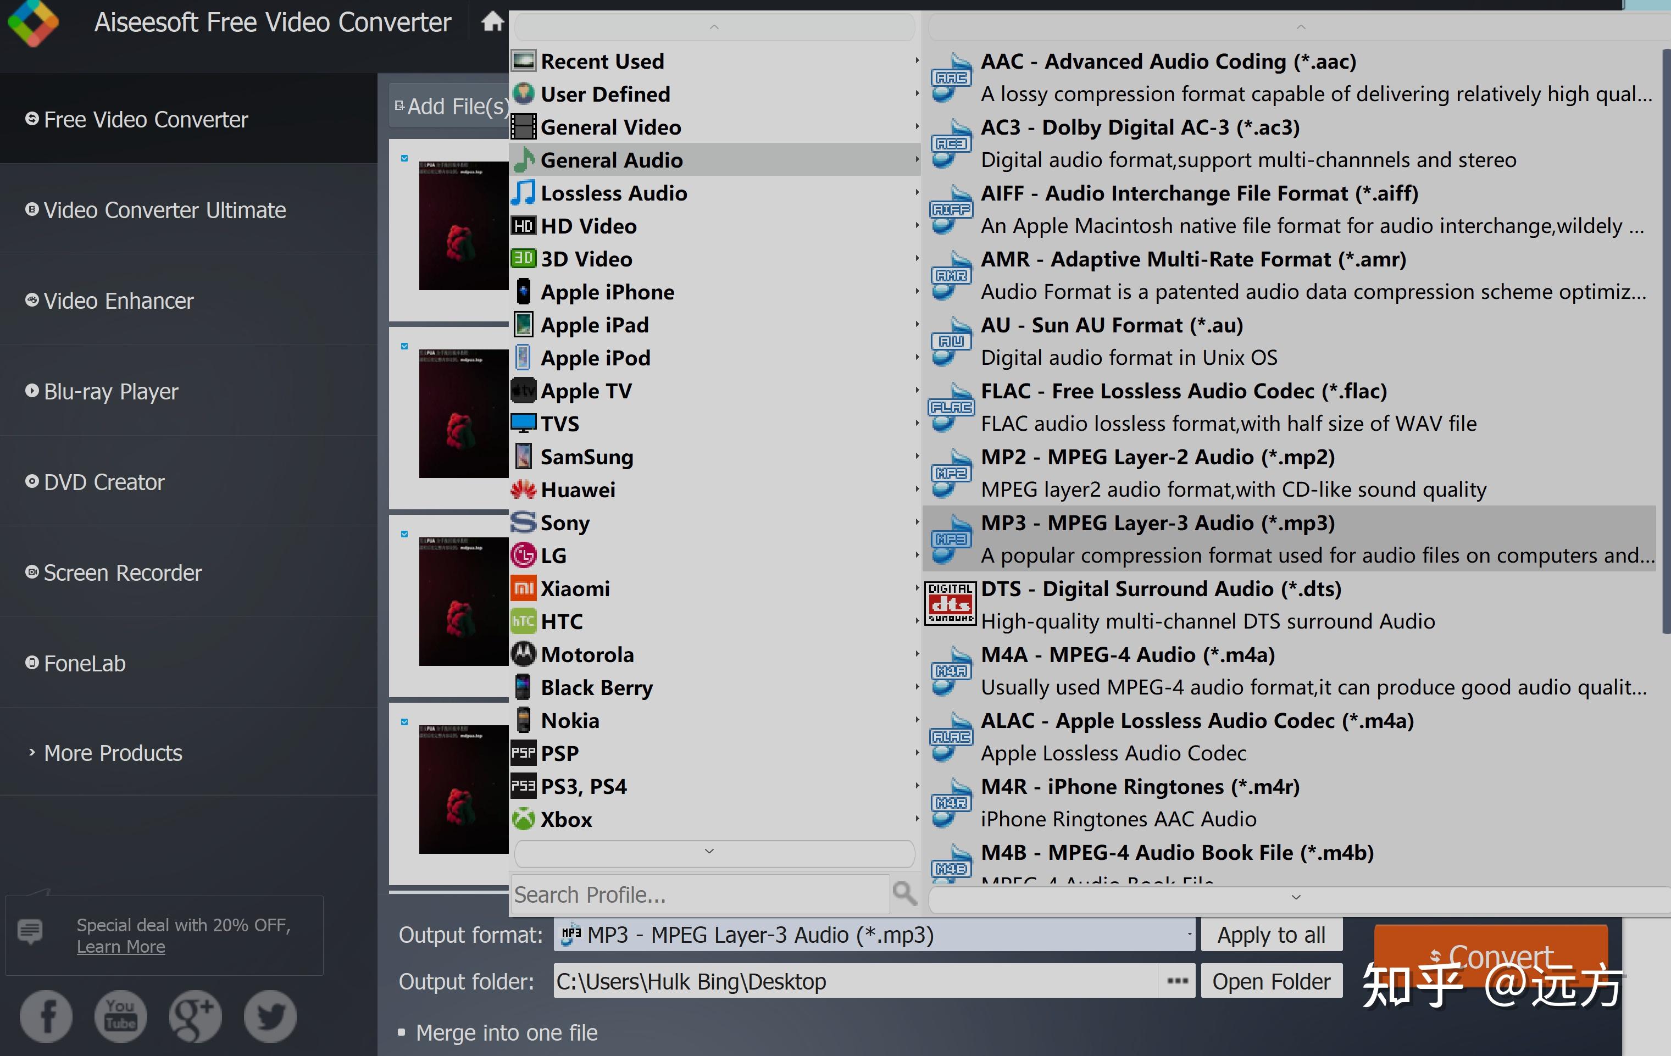The width and height of the screenshot is (1671, 1056).
Task: Click the Home icon in title bar
Action: pyautogui.click(x=492, y=21)
